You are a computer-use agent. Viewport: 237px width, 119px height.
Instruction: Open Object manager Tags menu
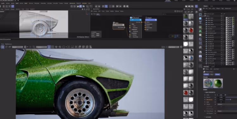click(x=223, y=9)
